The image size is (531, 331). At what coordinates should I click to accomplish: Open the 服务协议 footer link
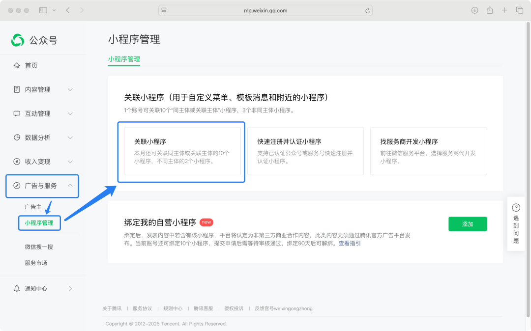click(x=142, y=308)
